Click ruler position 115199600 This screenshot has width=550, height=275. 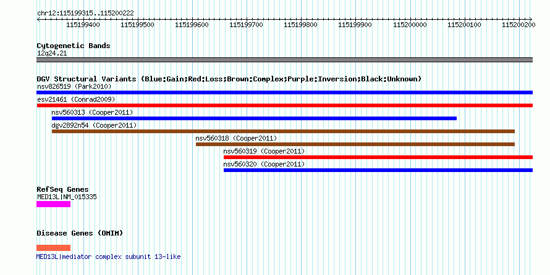coord(192,25)
